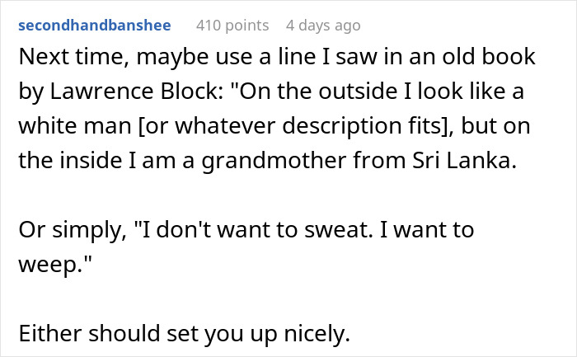Open the secondhandbanshee user profile
Image resolution: width=577 pixels, height=357 pixels.
tap(94, 26)
